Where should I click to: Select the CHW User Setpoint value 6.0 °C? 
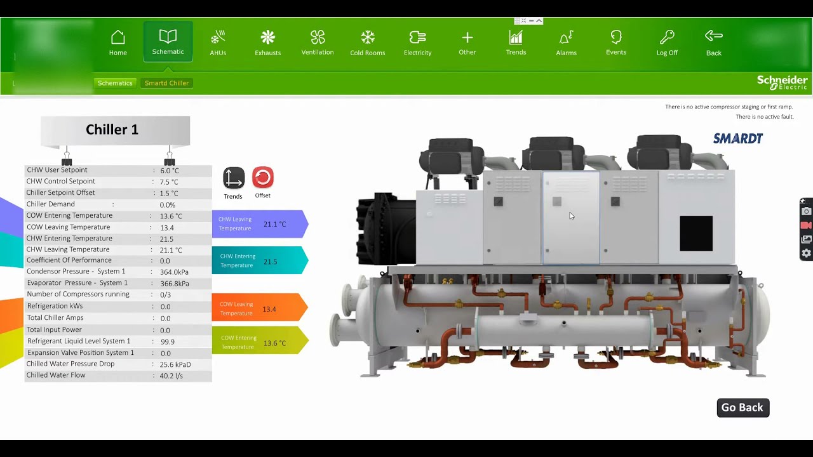[x=170, y=171]
